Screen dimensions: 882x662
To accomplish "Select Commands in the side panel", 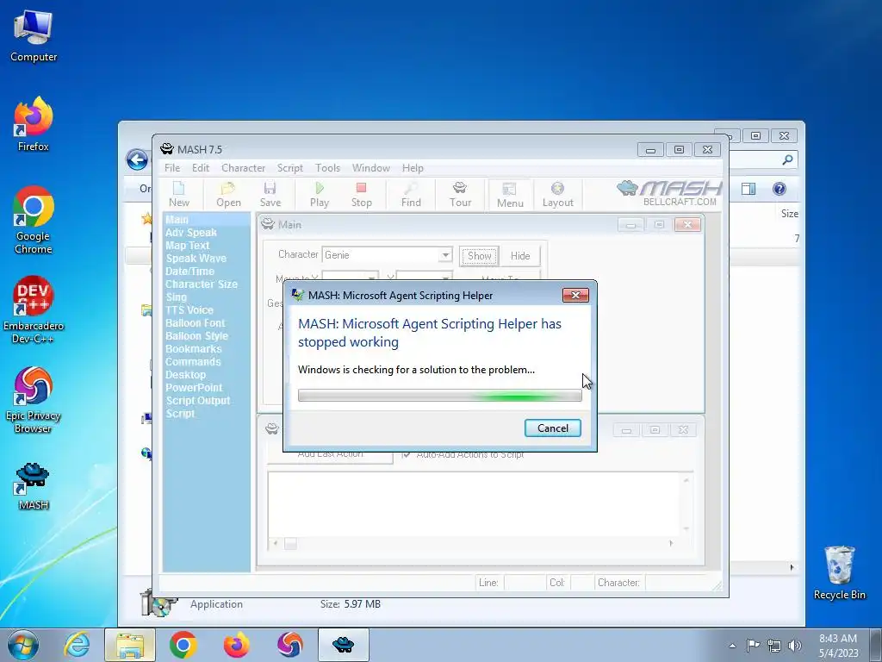I will tap(193, 362).
